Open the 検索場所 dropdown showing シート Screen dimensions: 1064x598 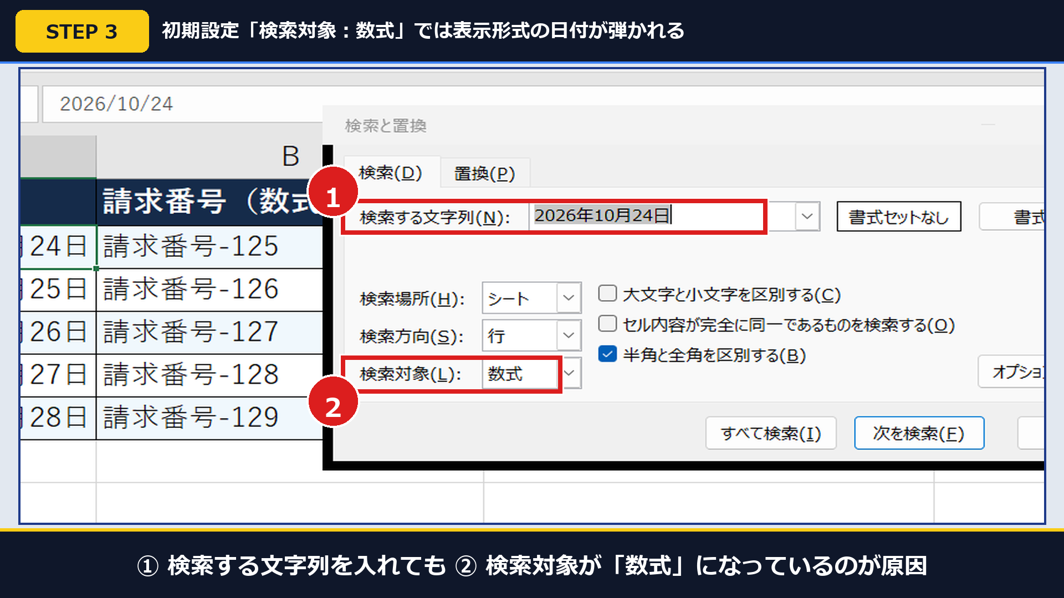tap(531, 298)
